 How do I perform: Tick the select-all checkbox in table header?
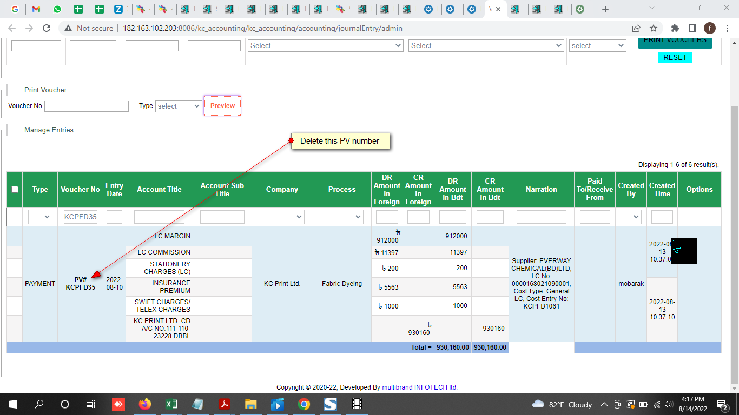[15, 190]
